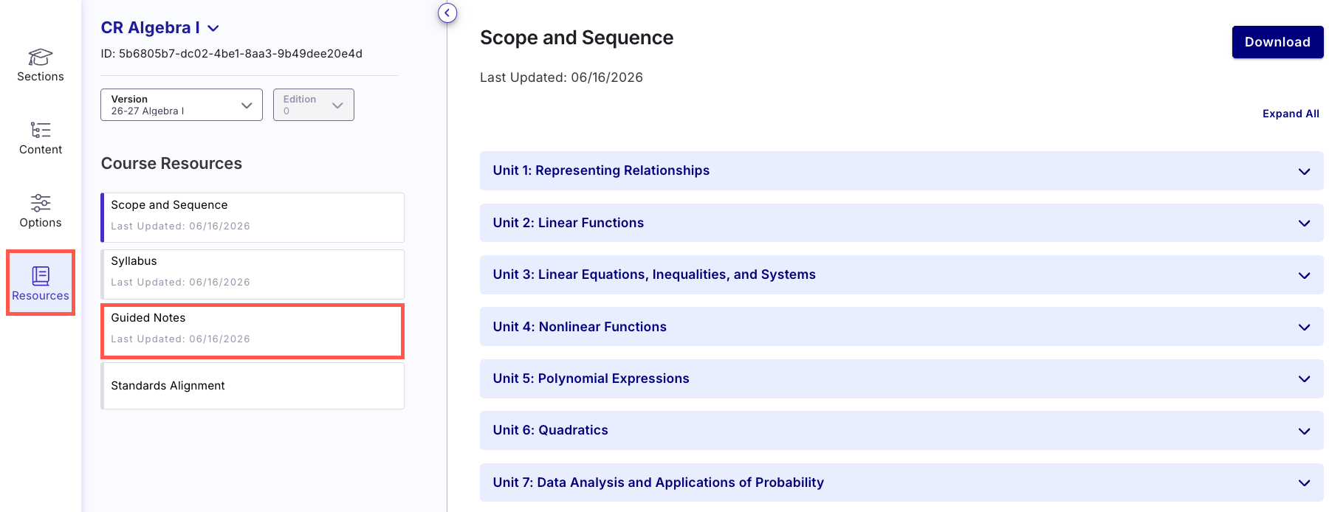Screen dimensions: 1329x512
Task: Collapse the side panel with circled arrow
Action: pos(447,13)
